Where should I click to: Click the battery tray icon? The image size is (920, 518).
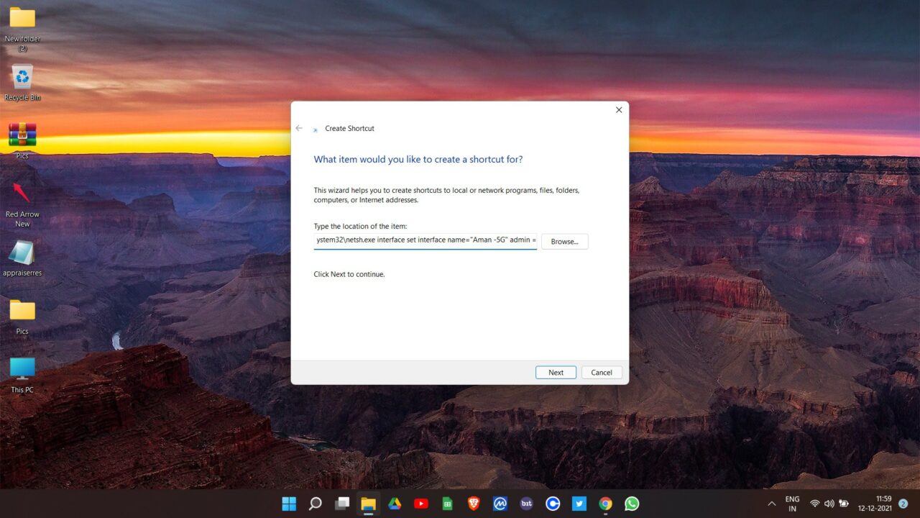click(844, 504)
